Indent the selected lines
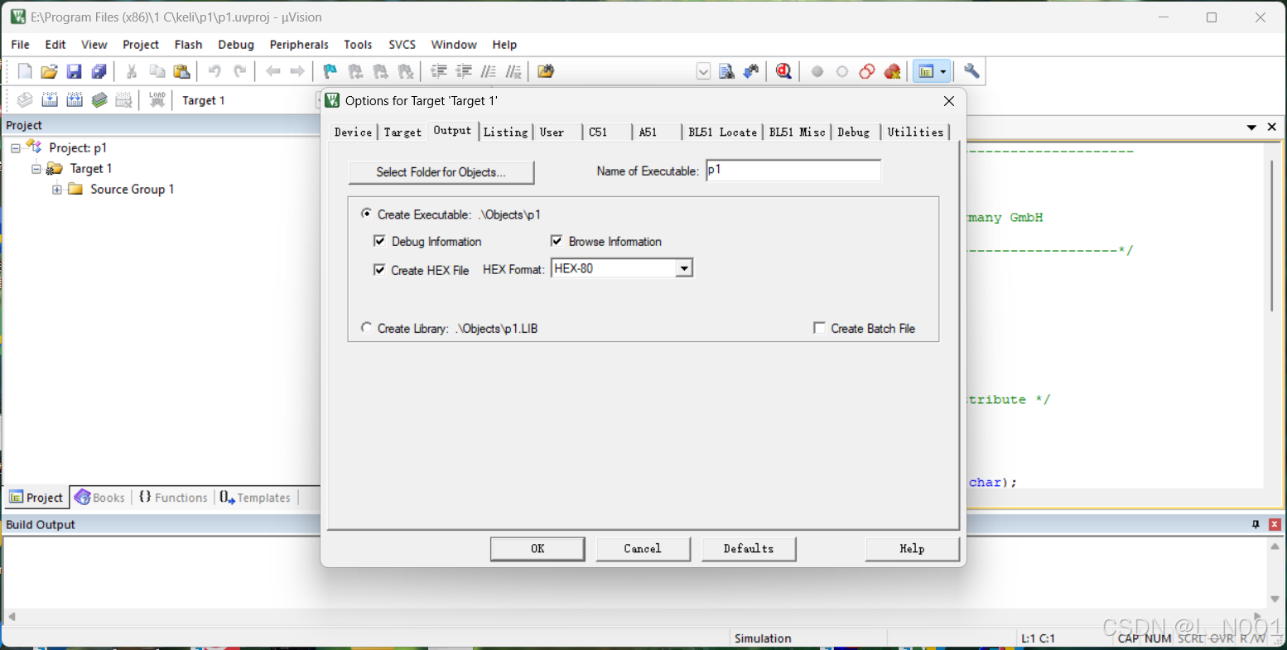This screenshot has width=1287, height=650. [439, 71]
